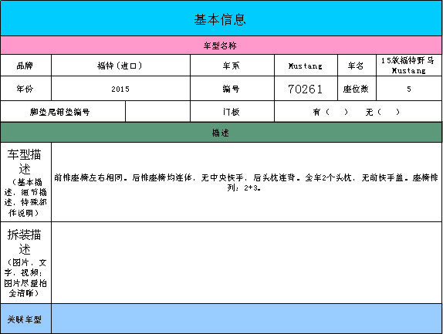443x334 pixels.
Task: Select the 15款福特野马 Mustang name cell
Action: point(409,66)
